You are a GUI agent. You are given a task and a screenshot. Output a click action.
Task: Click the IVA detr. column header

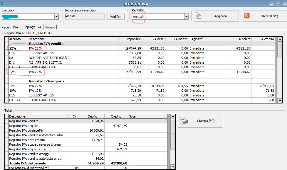[x=153, y=39]
